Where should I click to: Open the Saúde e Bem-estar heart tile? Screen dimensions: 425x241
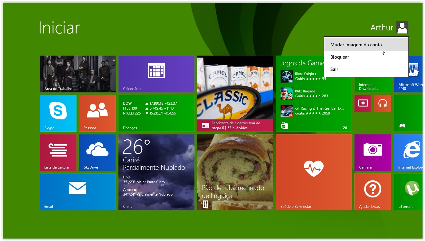tap(314, 172)
